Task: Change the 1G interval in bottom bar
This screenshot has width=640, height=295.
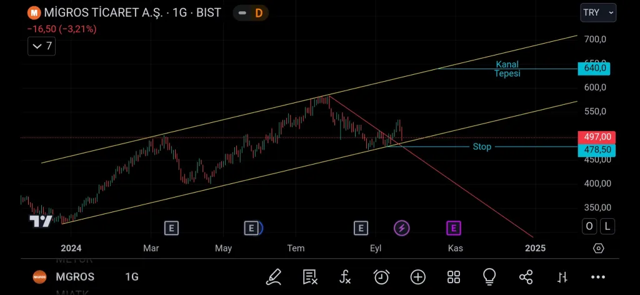Action: [x=132, y=277]
